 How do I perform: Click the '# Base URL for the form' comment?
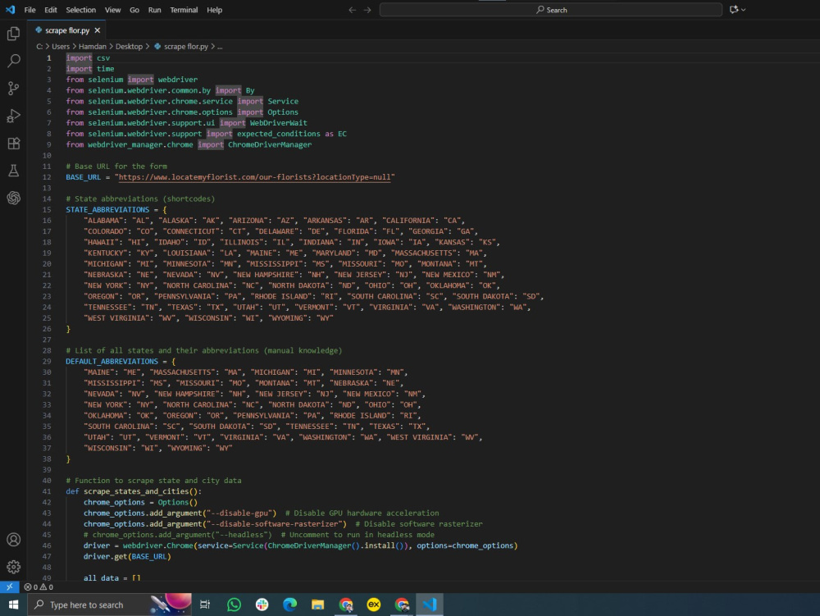116,167
